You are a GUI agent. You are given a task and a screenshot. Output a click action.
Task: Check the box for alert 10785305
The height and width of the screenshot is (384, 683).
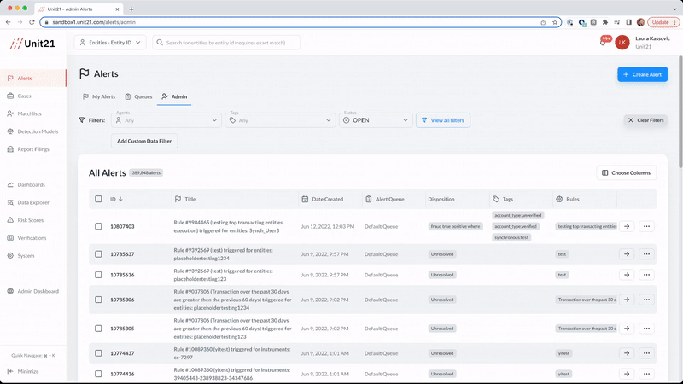(98, 329)
